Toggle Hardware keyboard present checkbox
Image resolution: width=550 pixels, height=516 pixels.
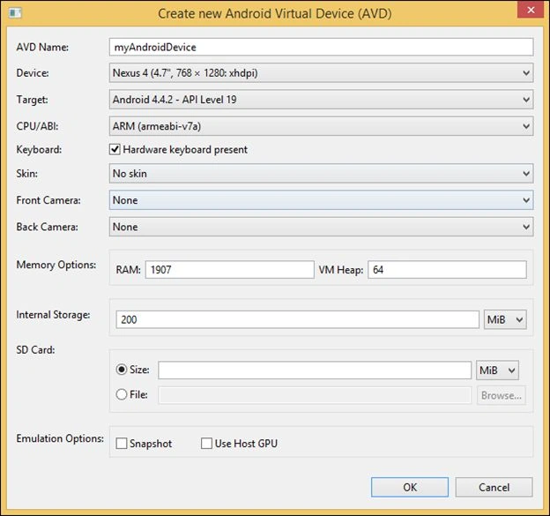(x=115, y=150)
